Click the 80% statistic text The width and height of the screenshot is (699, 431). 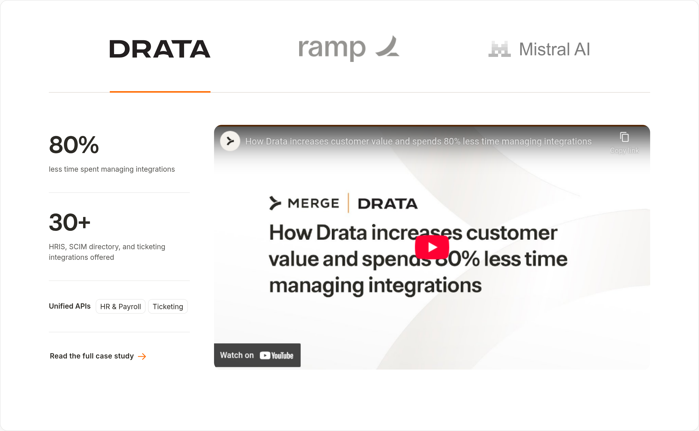[74, 145]
